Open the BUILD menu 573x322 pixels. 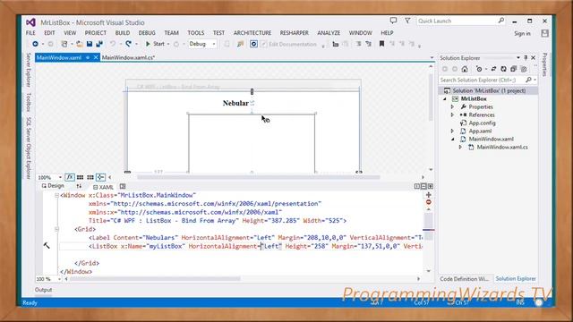(x=123, y=33)
